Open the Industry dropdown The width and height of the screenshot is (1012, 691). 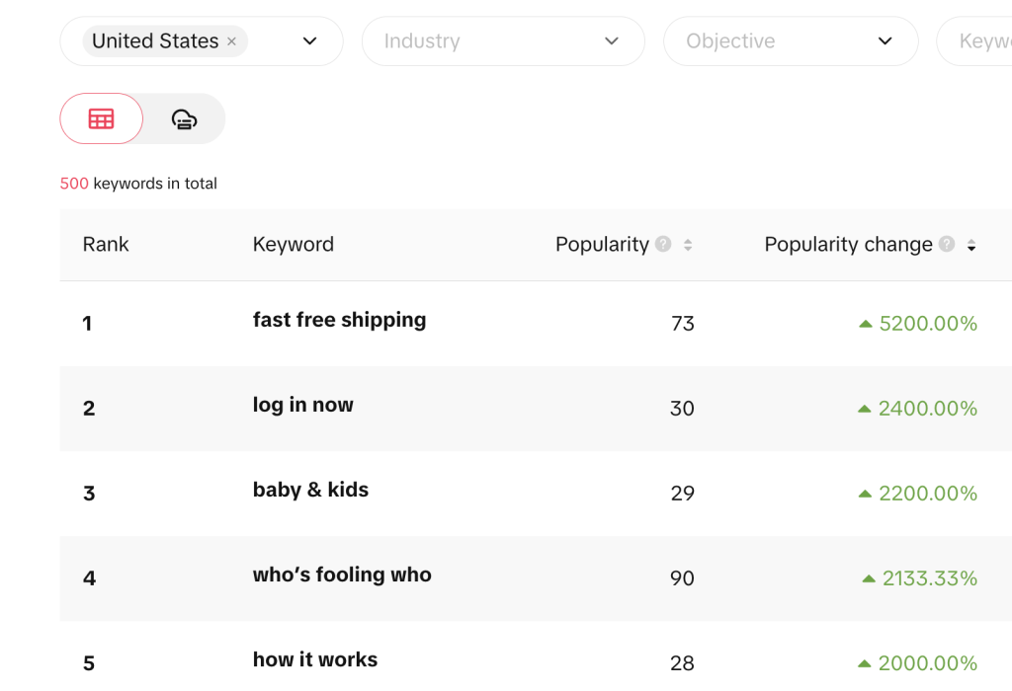(x=502, y=41)
